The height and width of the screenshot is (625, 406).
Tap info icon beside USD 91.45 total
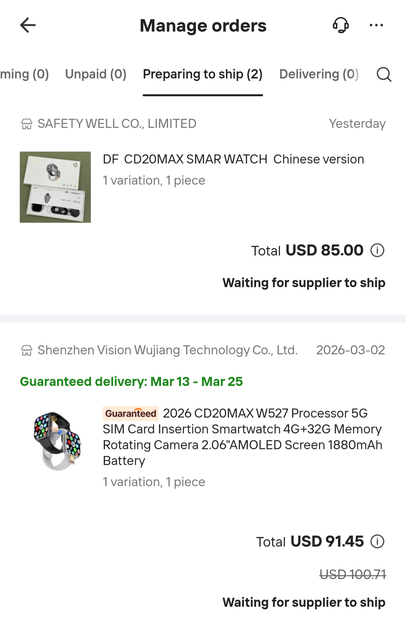[377, 541]
